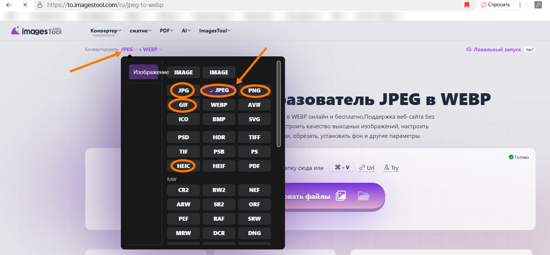Pick the TIFF format
This screenshot has width=550, height=255.
coord(255,137)
